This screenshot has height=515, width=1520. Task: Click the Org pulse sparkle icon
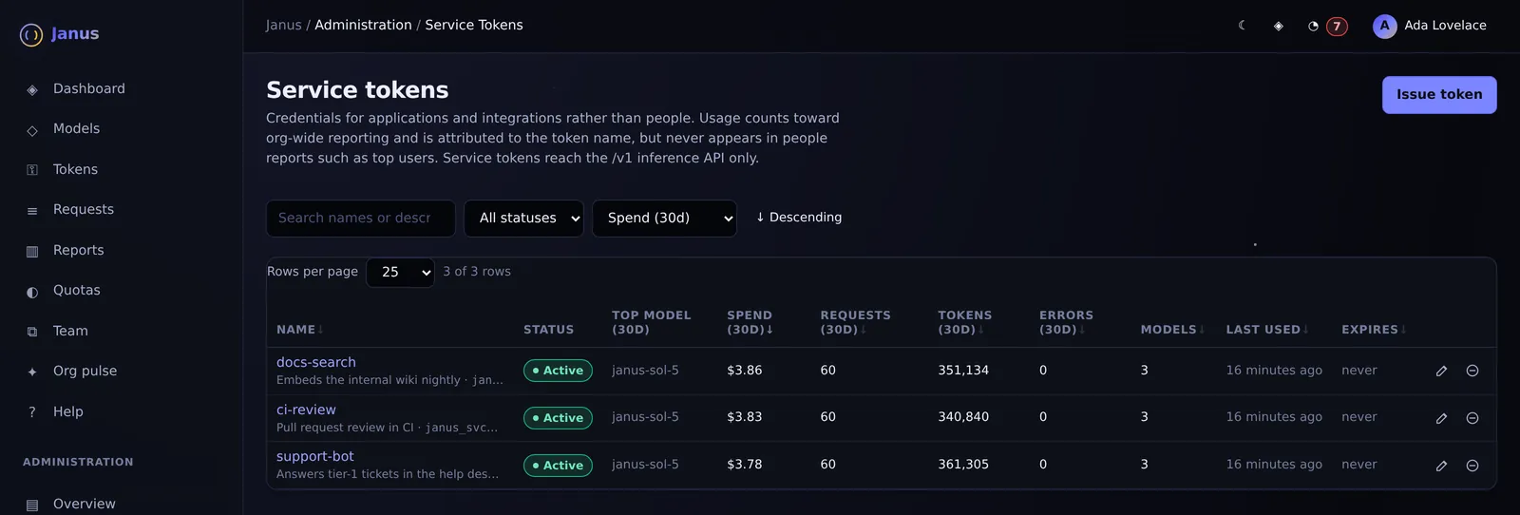point(32,372)
